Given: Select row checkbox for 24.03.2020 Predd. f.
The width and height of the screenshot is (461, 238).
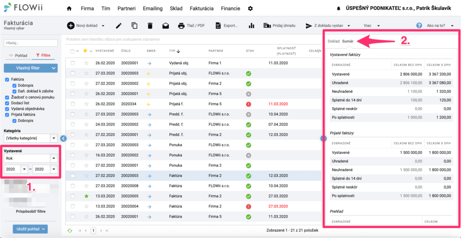Looking at the screenshot, I should 72,125.
